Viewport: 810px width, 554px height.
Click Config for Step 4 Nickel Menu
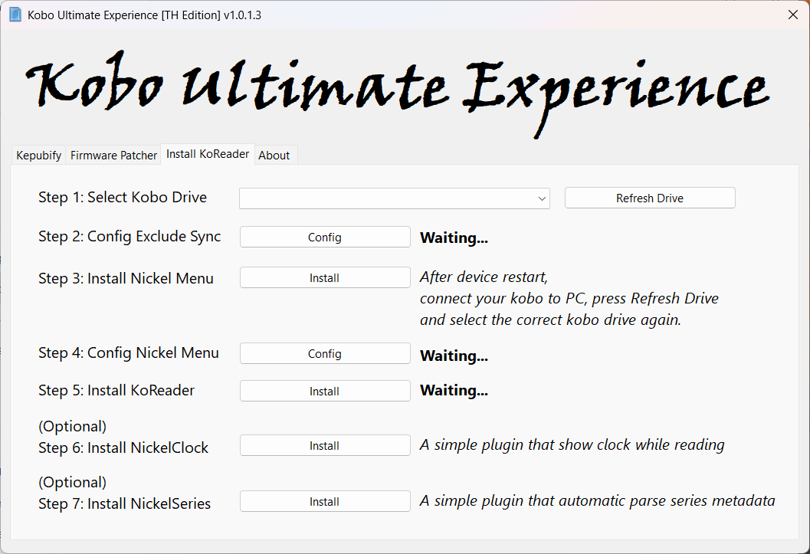point(325,354)
